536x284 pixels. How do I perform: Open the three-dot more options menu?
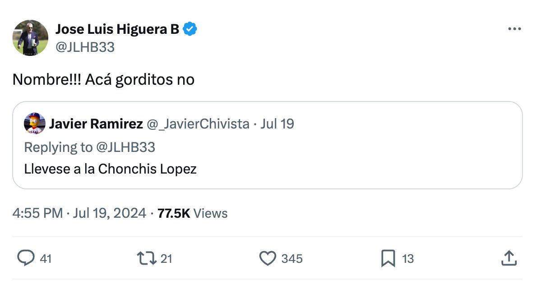[x=514, y=29]
